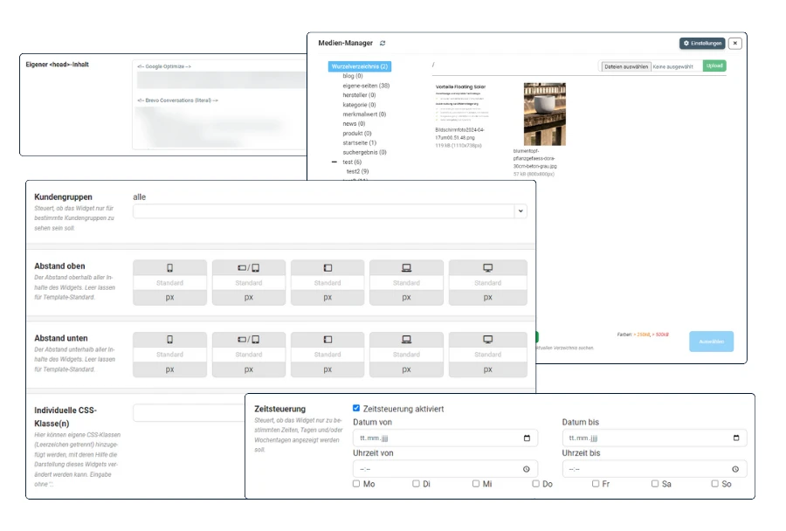Check the Mo weekday checkbox
This screenshot has width=786, height=531.
[356, 483]
